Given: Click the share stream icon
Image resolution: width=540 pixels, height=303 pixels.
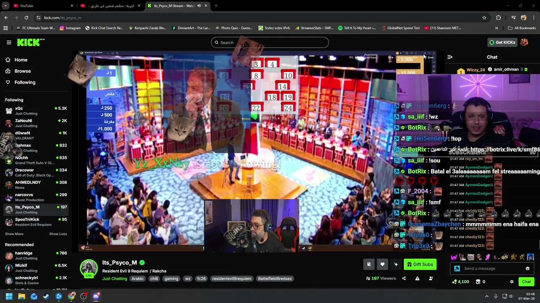Looking at the screenshot, I should click(x=404, y=278).
